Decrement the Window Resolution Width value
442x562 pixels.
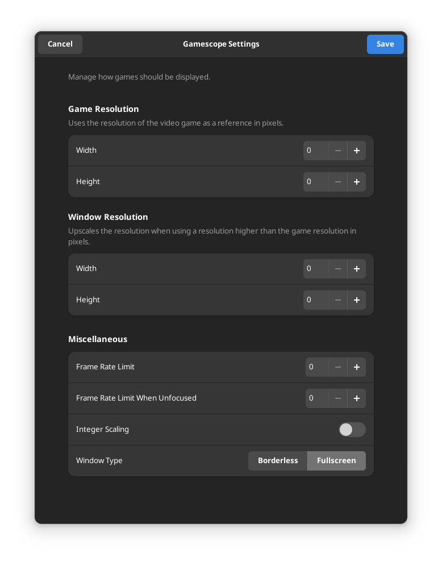[x=337, y=269]
